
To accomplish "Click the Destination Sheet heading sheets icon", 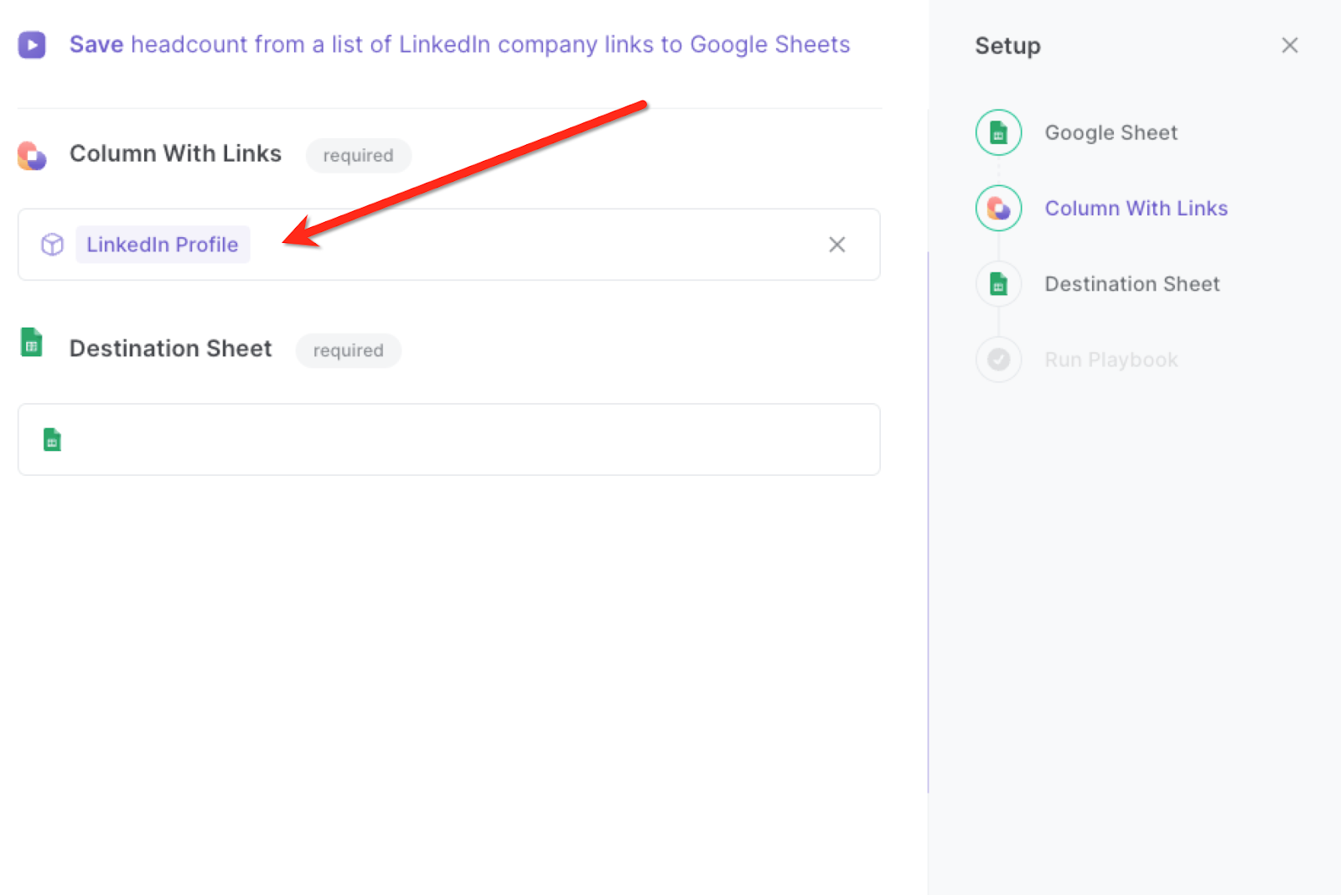I will tap(32, 343).
